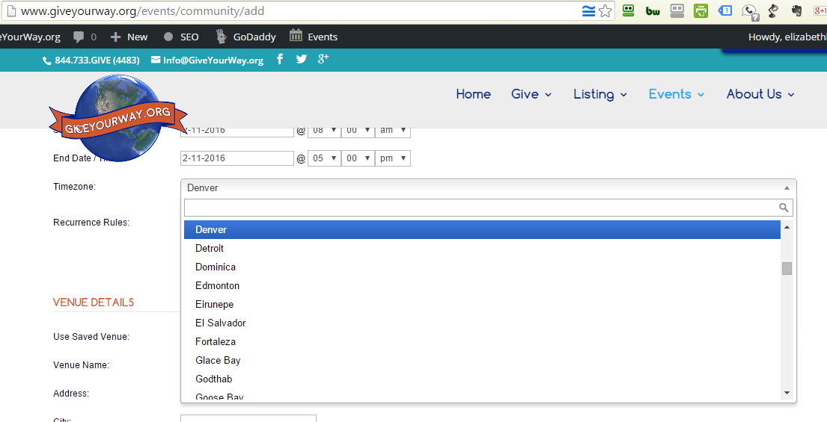Click the Google Plus icon in teal bar

323,59
